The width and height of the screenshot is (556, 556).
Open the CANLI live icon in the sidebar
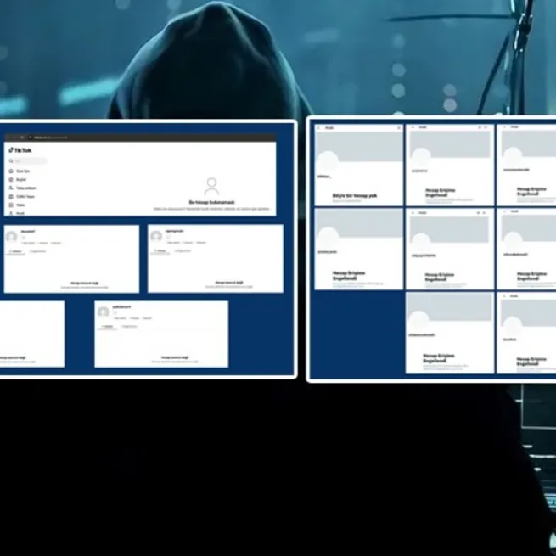11,196
